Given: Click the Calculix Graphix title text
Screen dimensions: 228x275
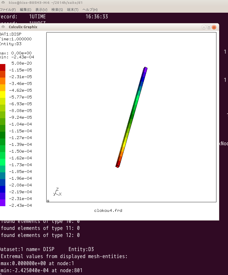Looking at the screenshot, I should point(23,27).
